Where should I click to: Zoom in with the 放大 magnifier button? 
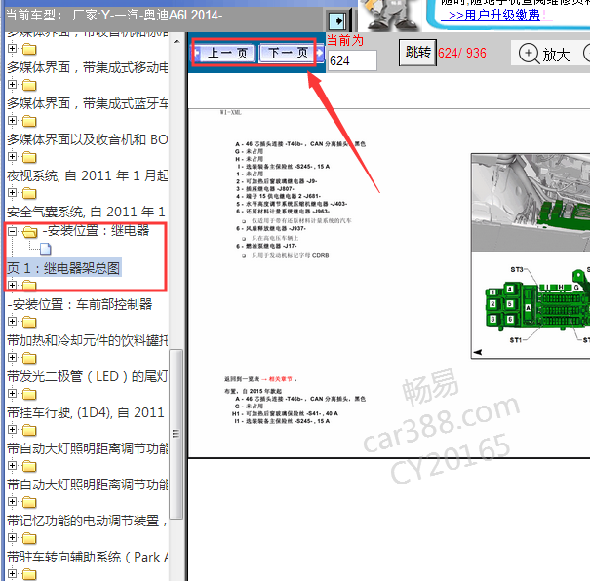coord(544,55)
